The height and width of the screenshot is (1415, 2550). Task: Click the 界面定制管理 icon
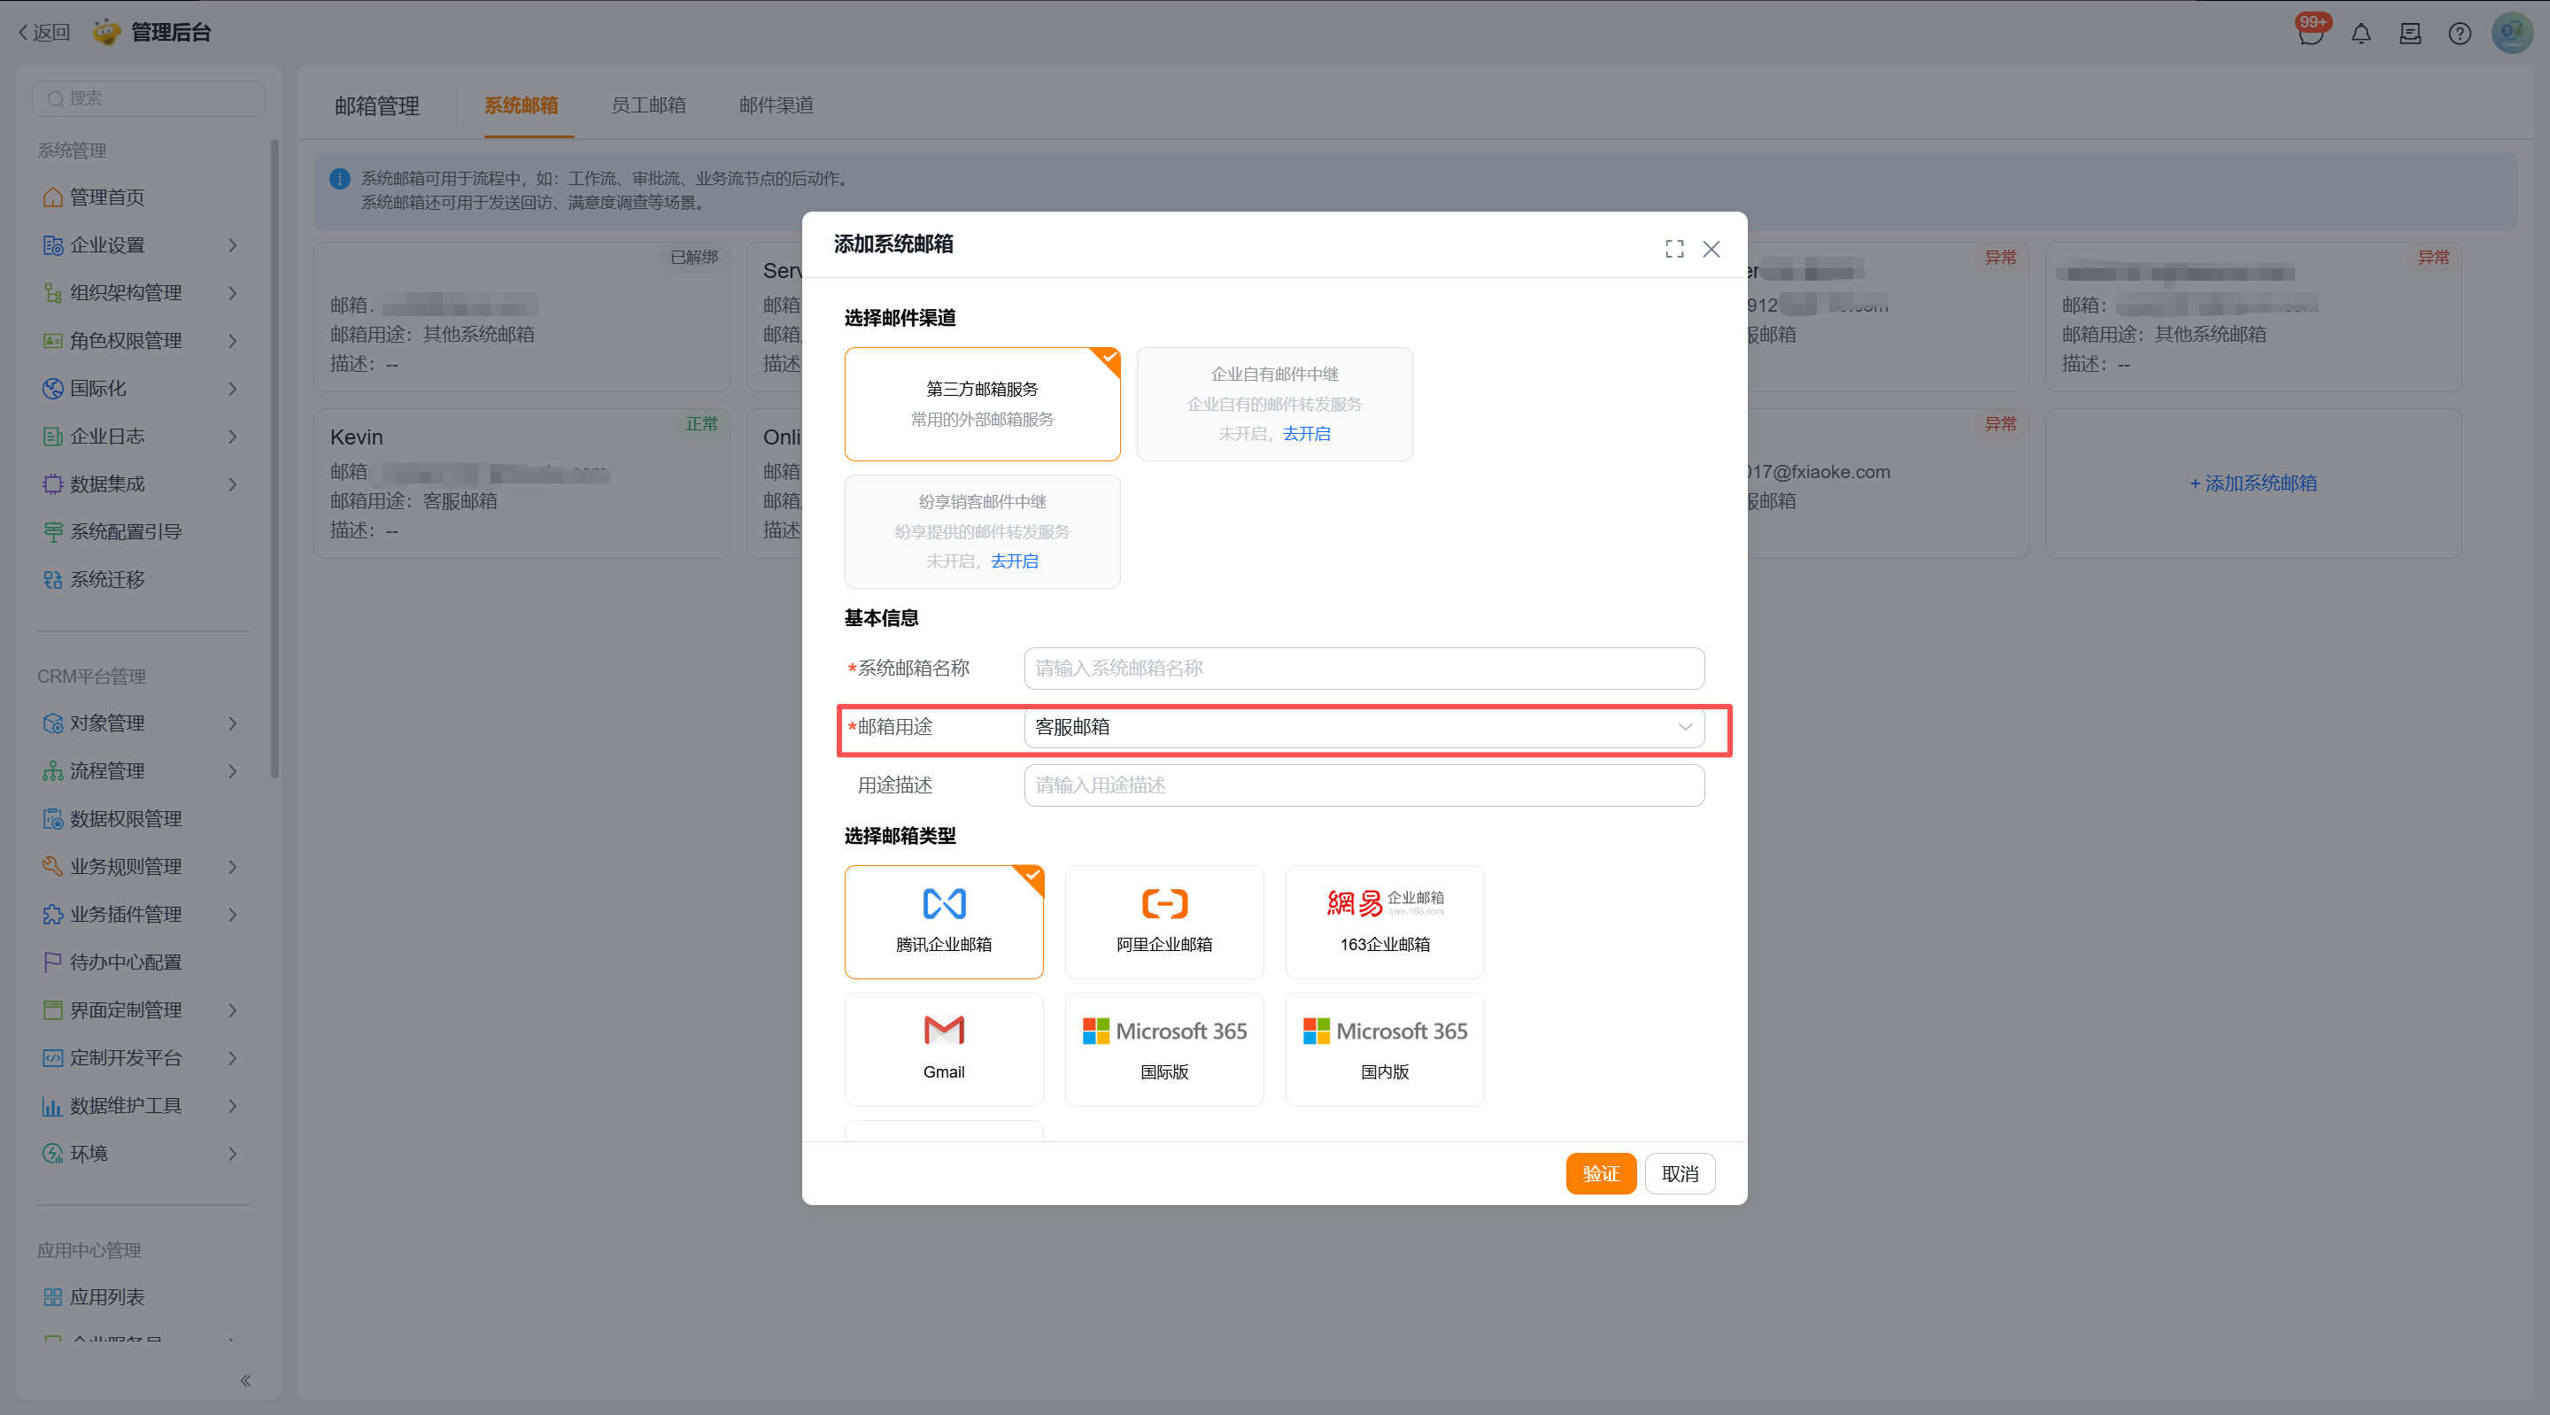(52, 1010)
